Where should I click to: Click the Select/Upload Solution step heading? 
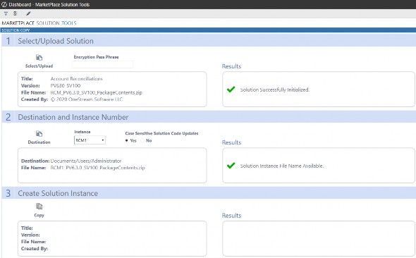click(56, 41)
